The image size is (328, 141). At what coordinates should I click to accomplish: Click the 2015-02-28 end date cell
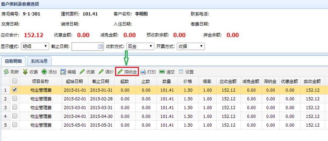coord(101,99)
